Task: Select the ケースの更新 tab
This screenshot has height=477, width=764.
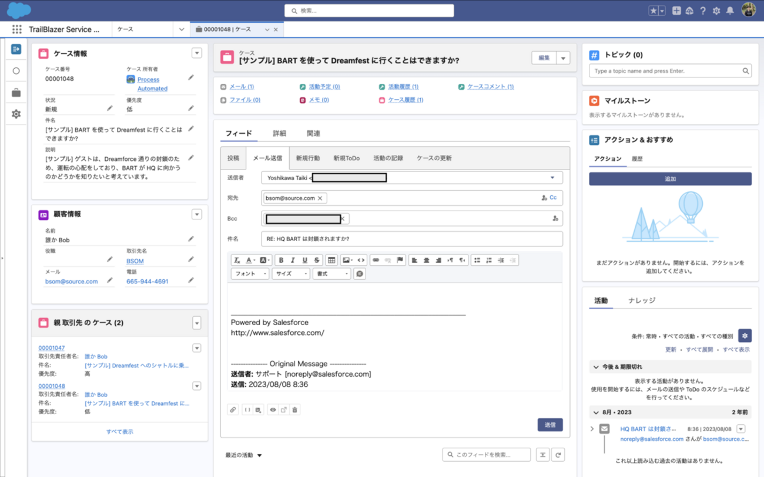Action: click(434, 158)
